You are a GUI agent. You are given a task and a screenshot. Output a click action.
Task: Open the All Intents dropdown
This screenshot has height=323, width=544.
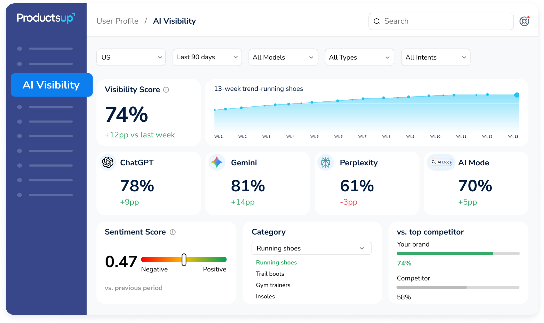[436, 57]
